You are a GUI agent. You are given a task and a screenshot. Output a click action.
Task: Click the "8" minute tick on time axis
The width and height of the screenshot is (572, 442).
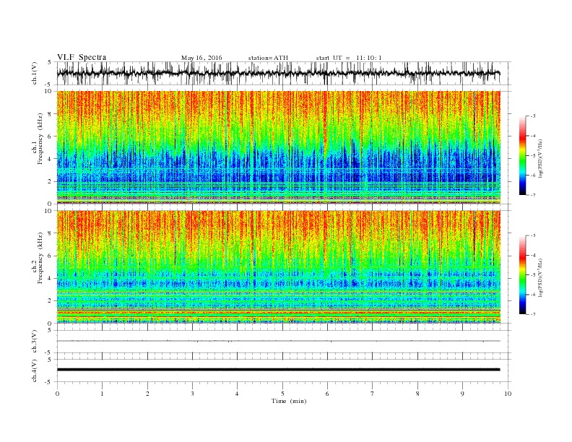coord(417,394)
